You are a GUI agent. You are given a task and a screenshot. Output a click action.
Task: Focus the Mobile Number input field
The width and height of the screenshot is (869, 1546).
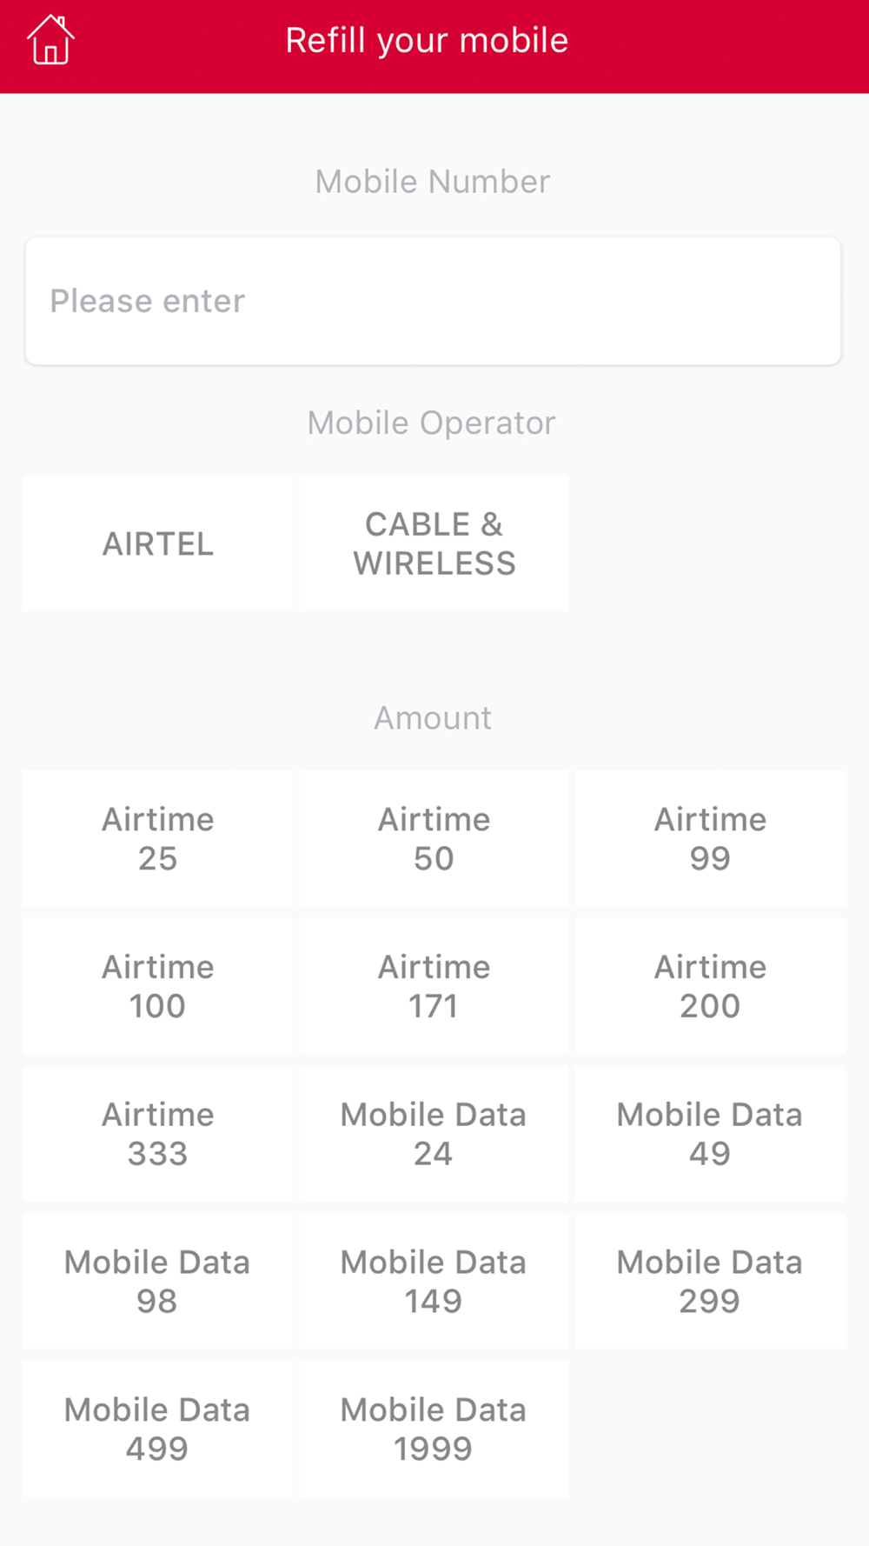[x=433, y=301]
